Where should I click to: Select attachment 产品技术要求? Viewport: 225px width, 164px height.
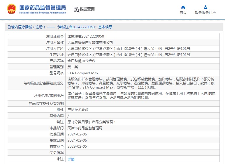tap(78, 110)
